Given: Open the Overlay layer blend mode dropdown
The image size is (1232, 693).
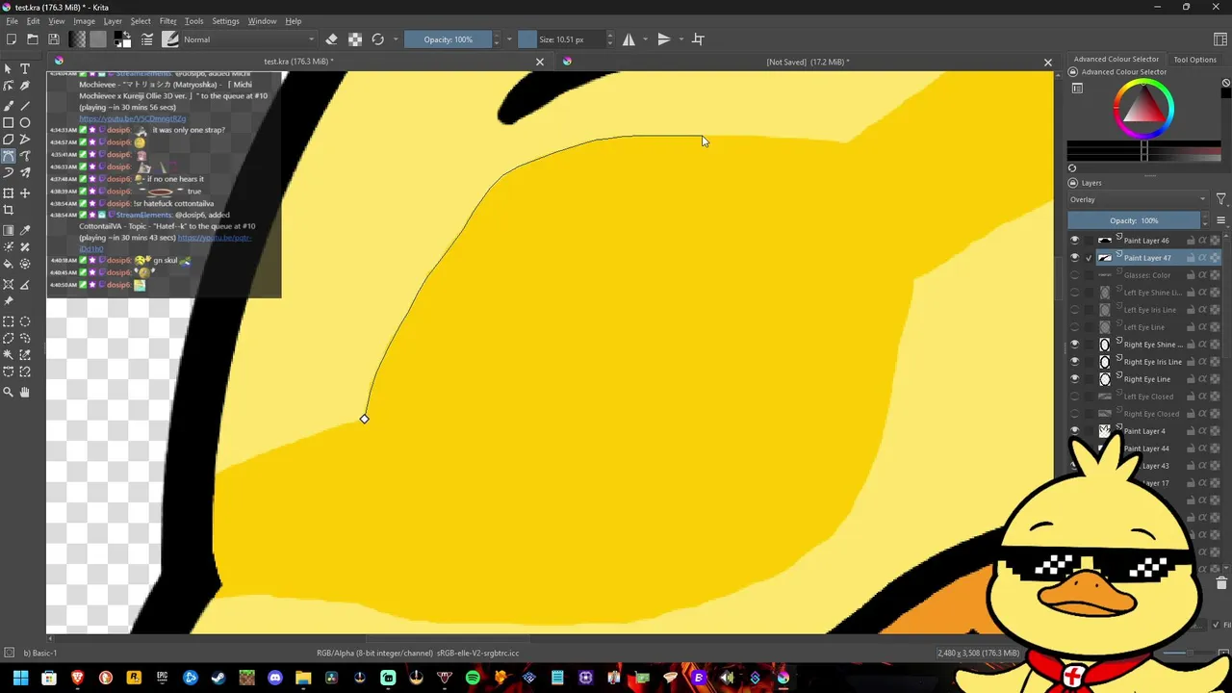Looking at the screenshot, I should click(1138, 199).
